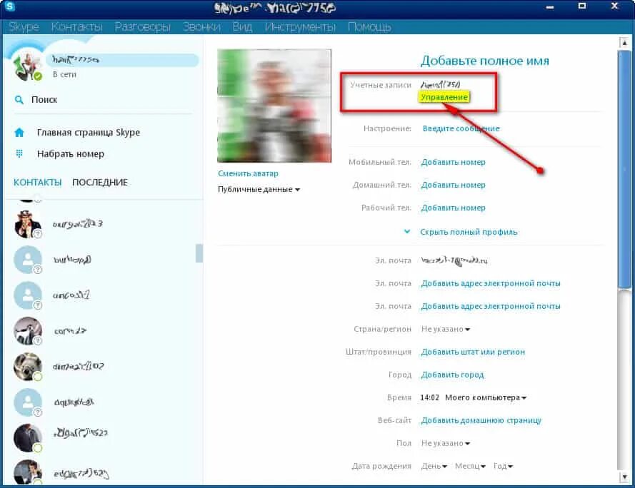Open the Инструменты menu

(x=300, y=27)
